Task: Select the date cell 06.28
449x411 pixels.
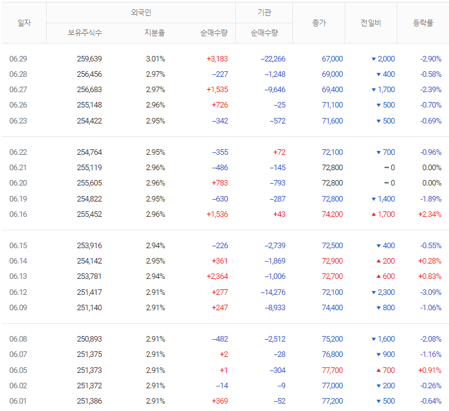Action: (x=18, y=74)
